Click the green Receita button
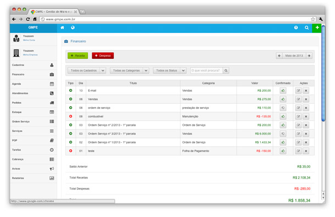 point(78,55)
